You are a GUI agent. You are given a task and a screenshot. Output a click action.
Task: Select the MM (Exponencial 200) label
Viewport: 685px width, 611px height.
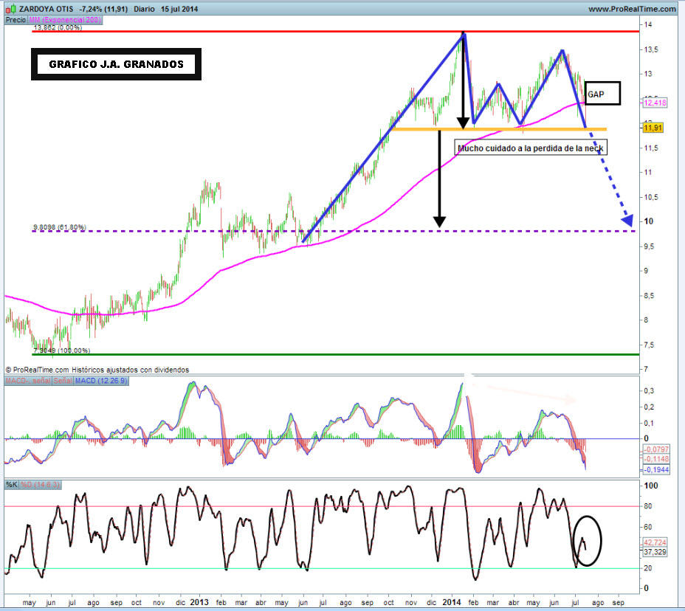[x=64, y=20]
